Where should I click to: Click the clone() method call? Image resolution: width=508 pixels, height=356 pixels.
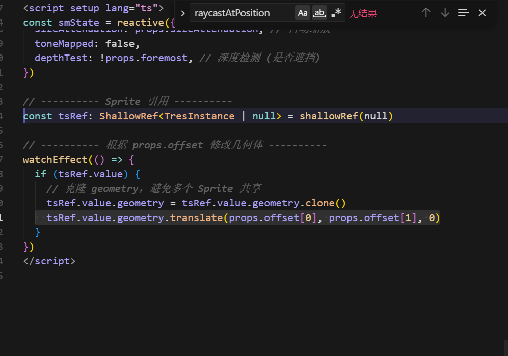(x=320, y=203)
